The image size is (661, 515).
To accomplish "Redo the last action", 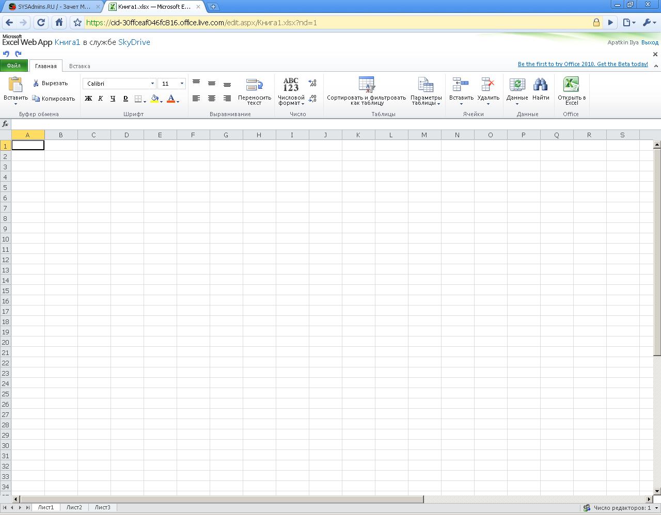I will 19,54.
